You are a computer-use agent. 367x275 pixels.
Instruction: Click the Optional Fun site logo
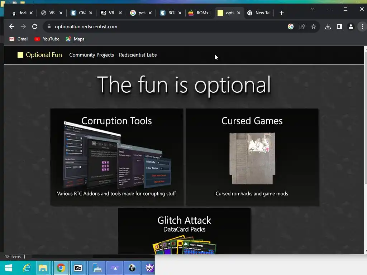pyautogui.click(x=40, y=55)
